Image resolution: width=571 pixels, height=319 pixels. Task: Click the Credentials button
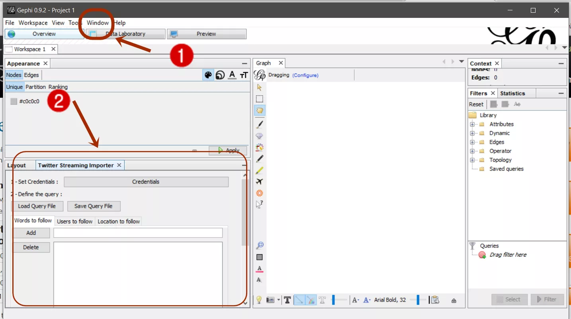coord(146,182)
